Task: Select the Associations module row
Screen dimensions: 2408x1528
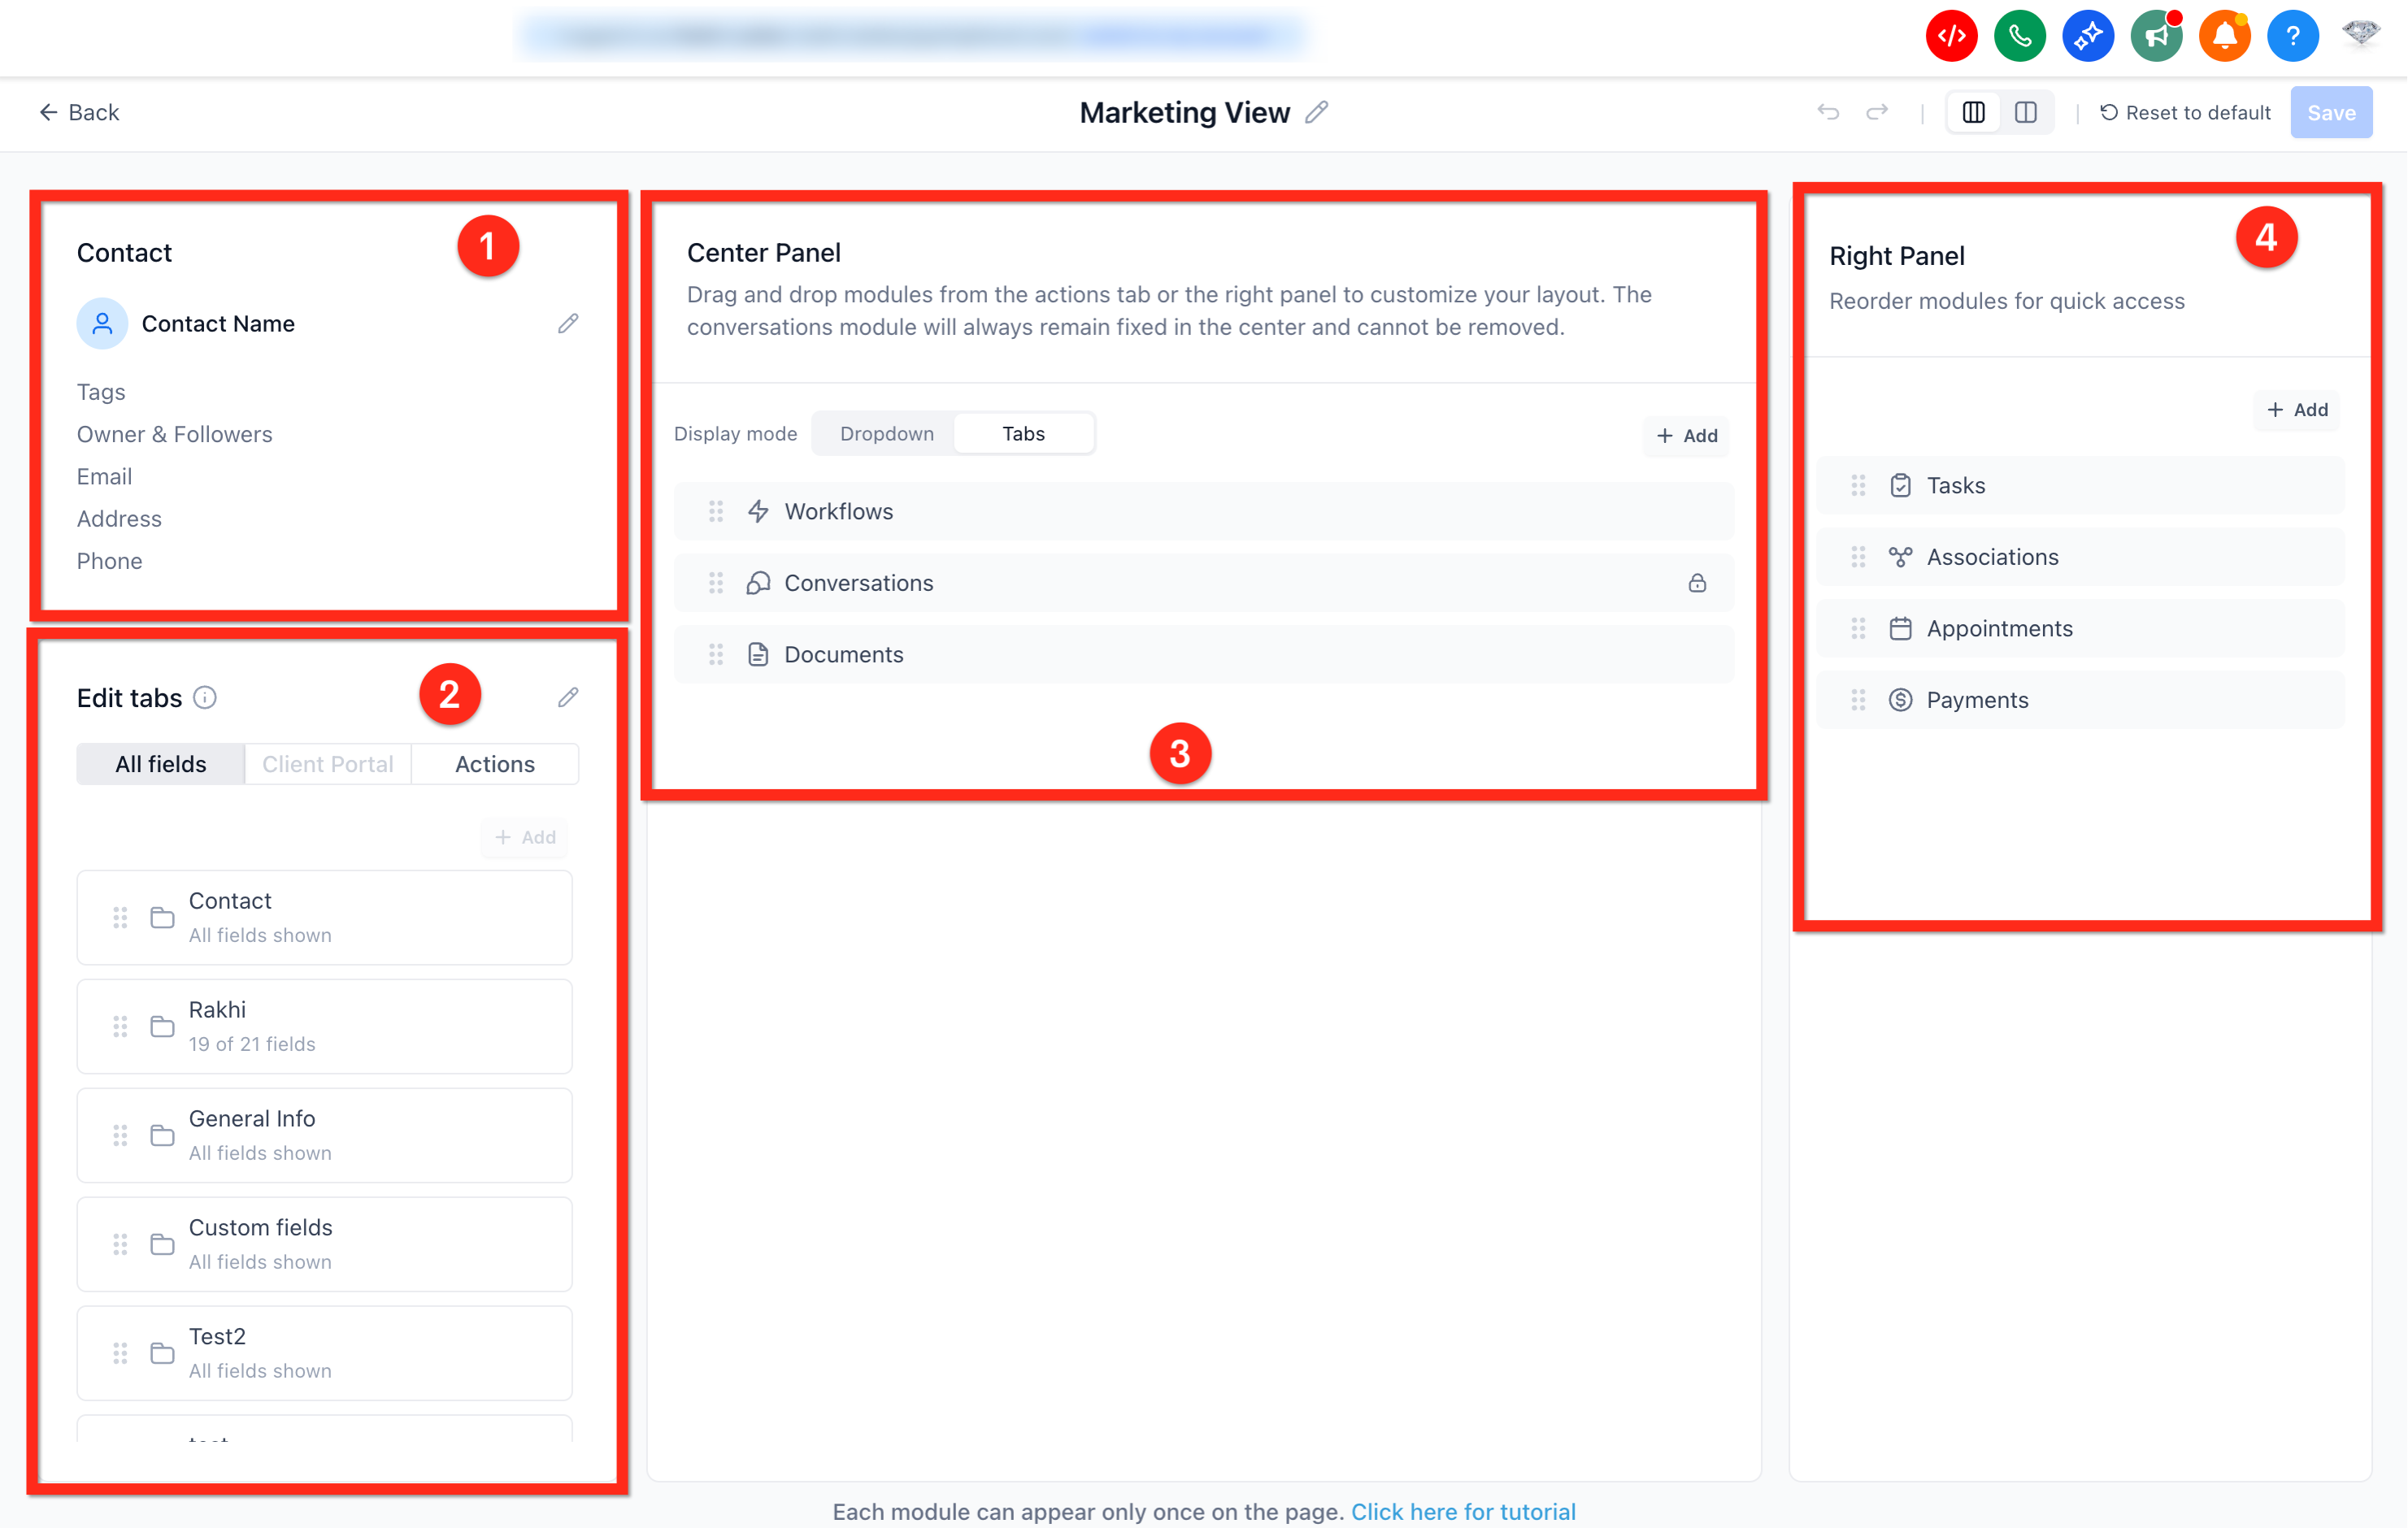Action: tap(2080, 557)
